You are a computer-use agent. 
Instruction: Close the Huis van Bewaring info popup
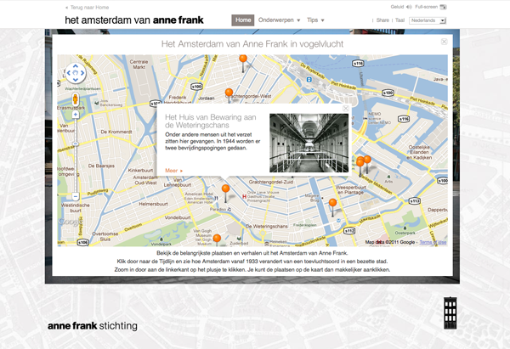pyautogui.click(x=346, y=108)
